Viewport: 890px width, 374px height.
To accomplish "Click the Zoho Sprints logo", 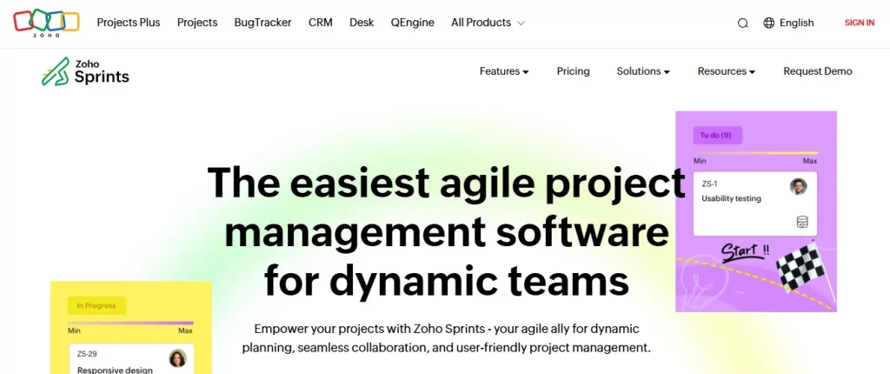I will click(85, 71).
